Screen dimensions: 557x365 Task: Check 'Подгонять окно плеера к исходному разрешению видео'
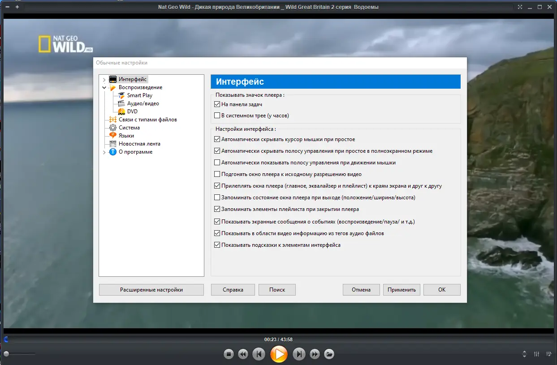[x=217, y=174]
